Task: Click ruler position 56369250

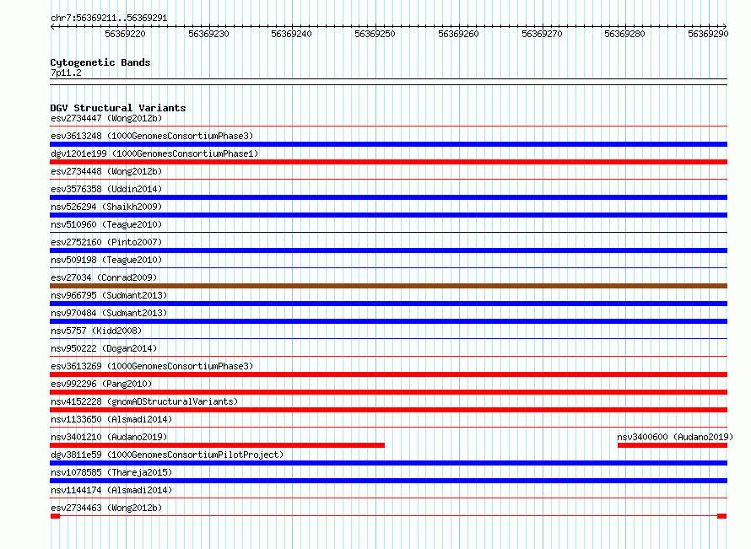Action: tap(375, 34)
